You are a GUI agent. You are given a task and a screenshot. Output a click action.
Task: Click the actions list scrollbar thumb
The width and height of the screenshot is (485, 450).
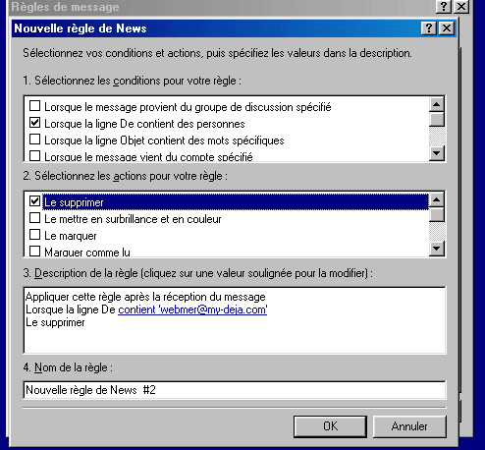coord(437,215)
